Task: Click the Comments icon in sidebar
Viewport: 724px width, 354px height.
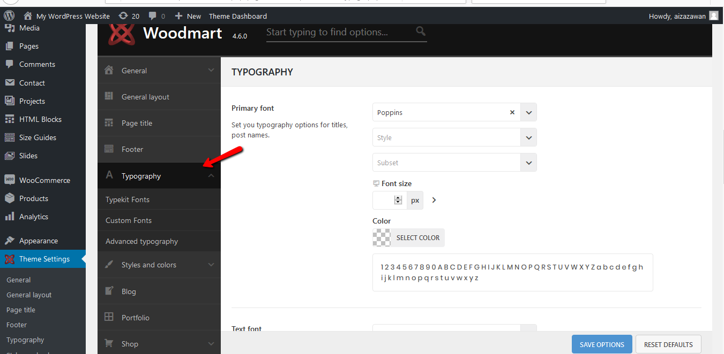Action: (10, 64)
